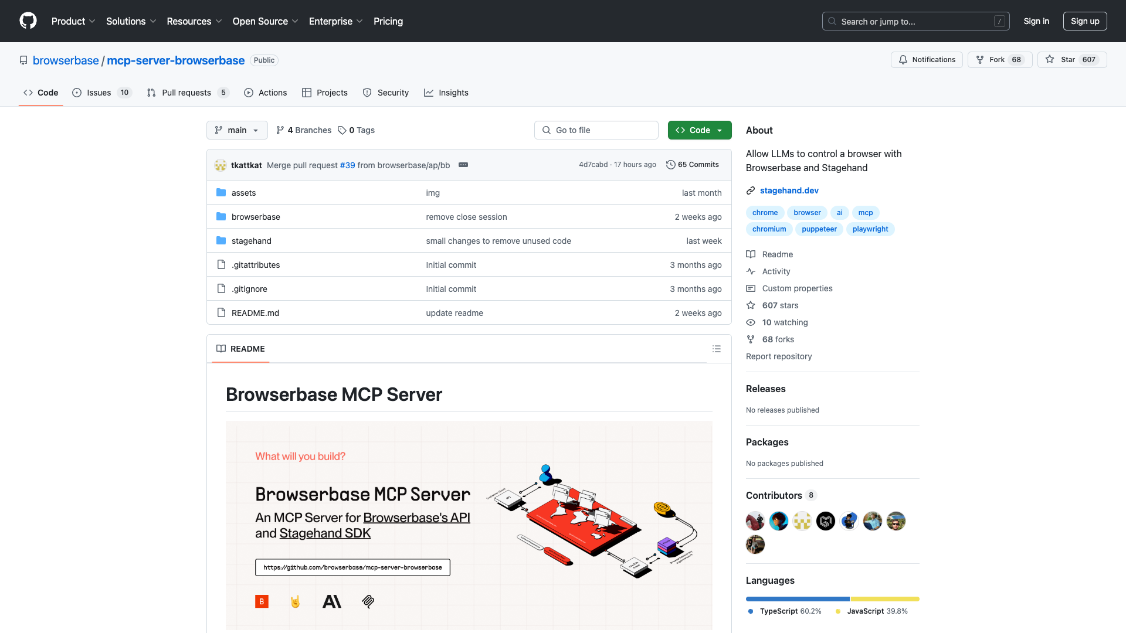The width and height of the screenshot is (1126, 633).
Task: Focus the Go to file search box
Action: point(596,130)
